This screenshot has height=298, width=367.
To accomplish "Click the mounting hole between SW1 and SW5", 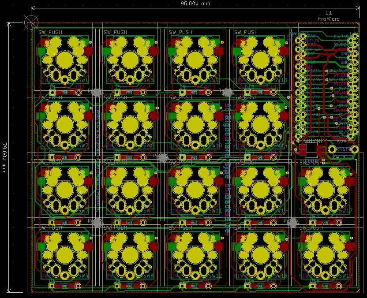I will [x=97, y=93].
